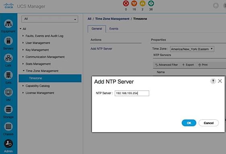Switch to the Events tab
Viewport: 226px width, 154px height.
[x=114, y=28]
